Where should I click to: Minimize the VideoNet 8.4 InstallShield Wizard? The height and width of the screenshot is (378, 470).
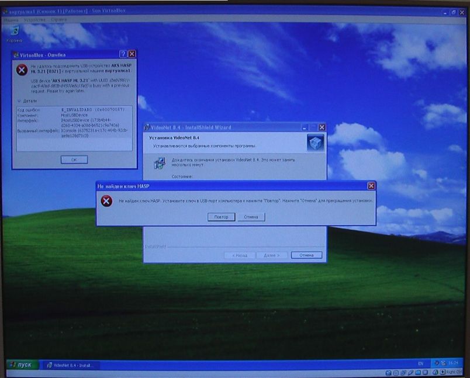click(305, 127)
